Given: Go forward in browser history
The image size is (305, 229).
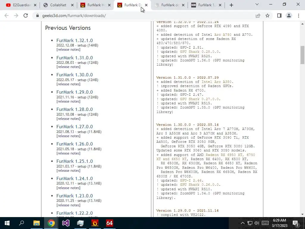Looking at the screenshot, I should pos(16,16).
